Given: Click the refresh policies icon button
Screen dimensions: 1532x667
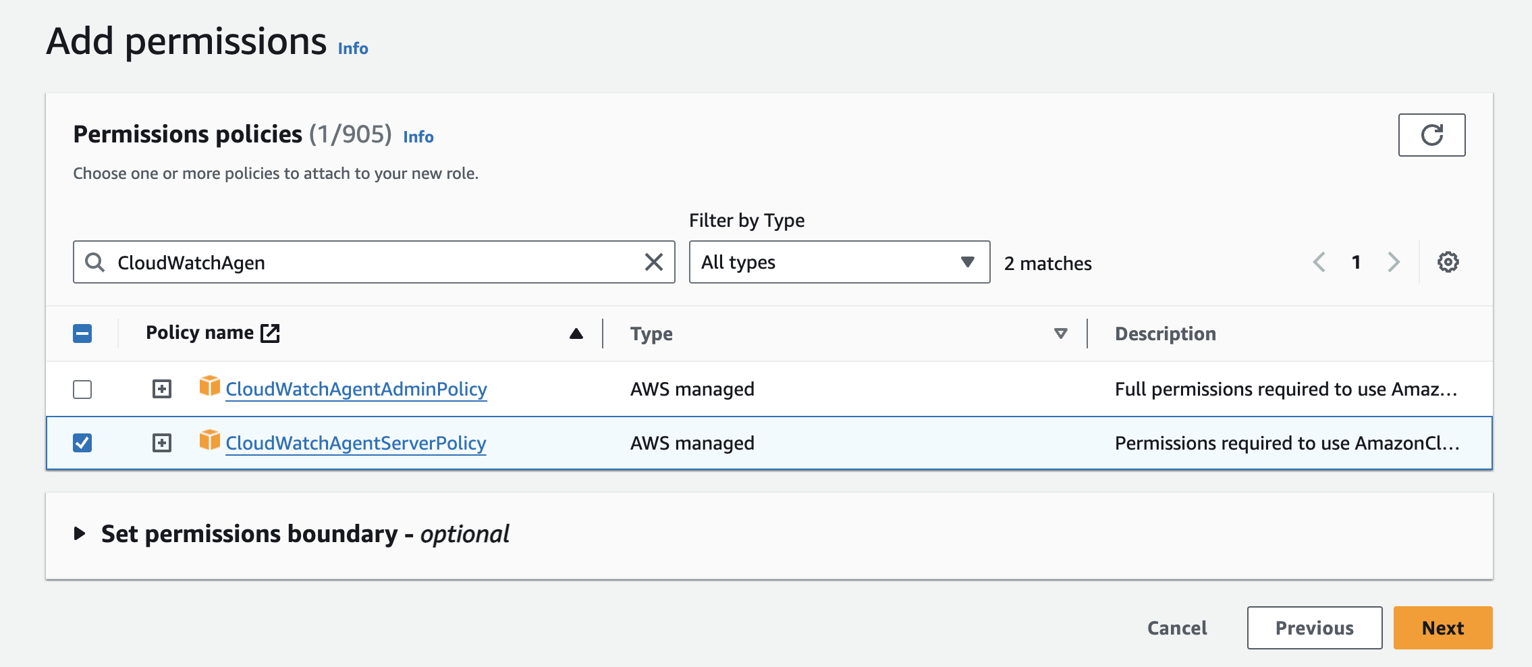Looking at the screenshot, I should [1431, 135].
